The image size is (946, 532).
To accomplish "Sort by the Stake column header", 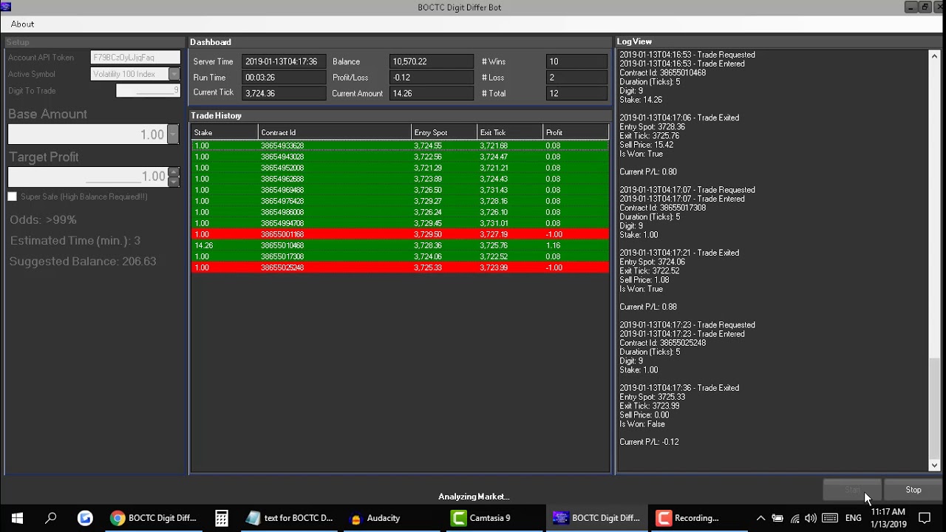I will coord(225,133).
